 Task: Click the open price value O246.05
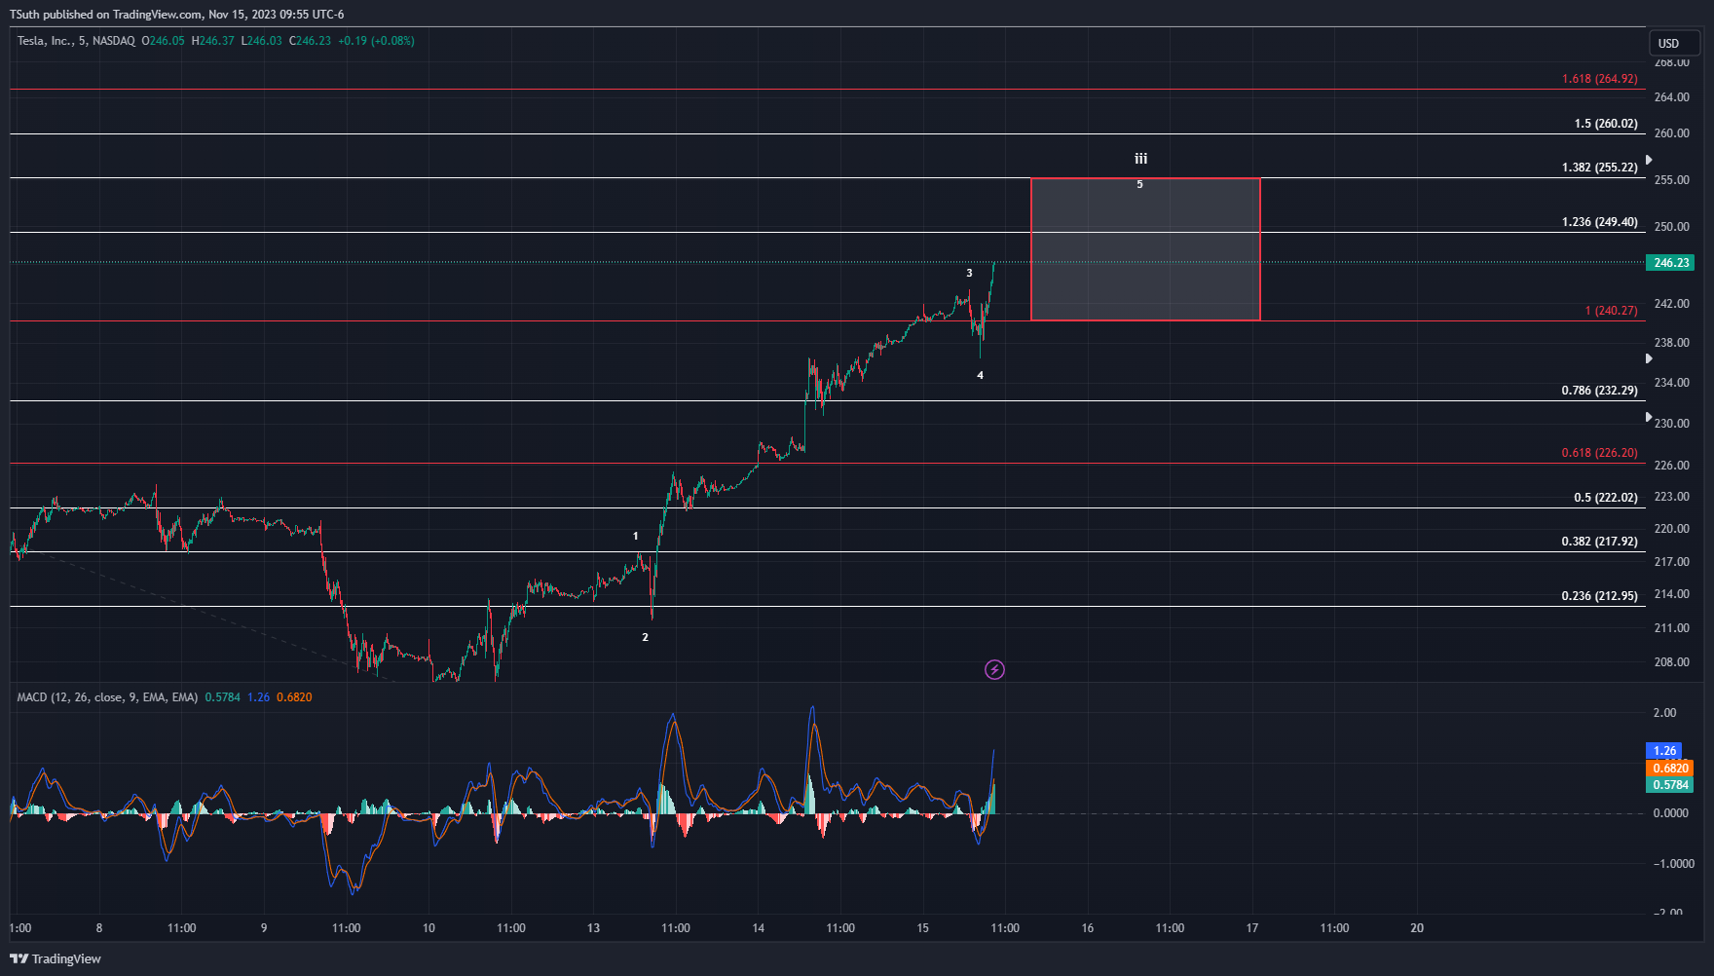163,41
